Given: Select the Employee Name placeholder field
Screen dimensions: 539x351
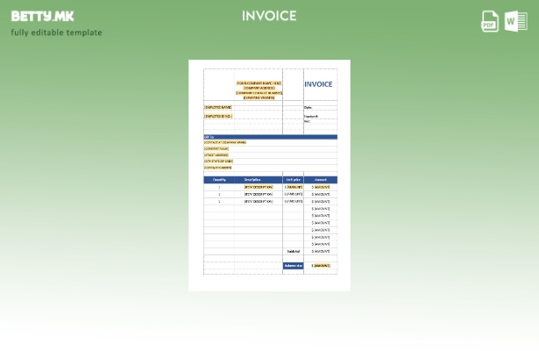Looking at the screenshot, I should coord(218,107).
